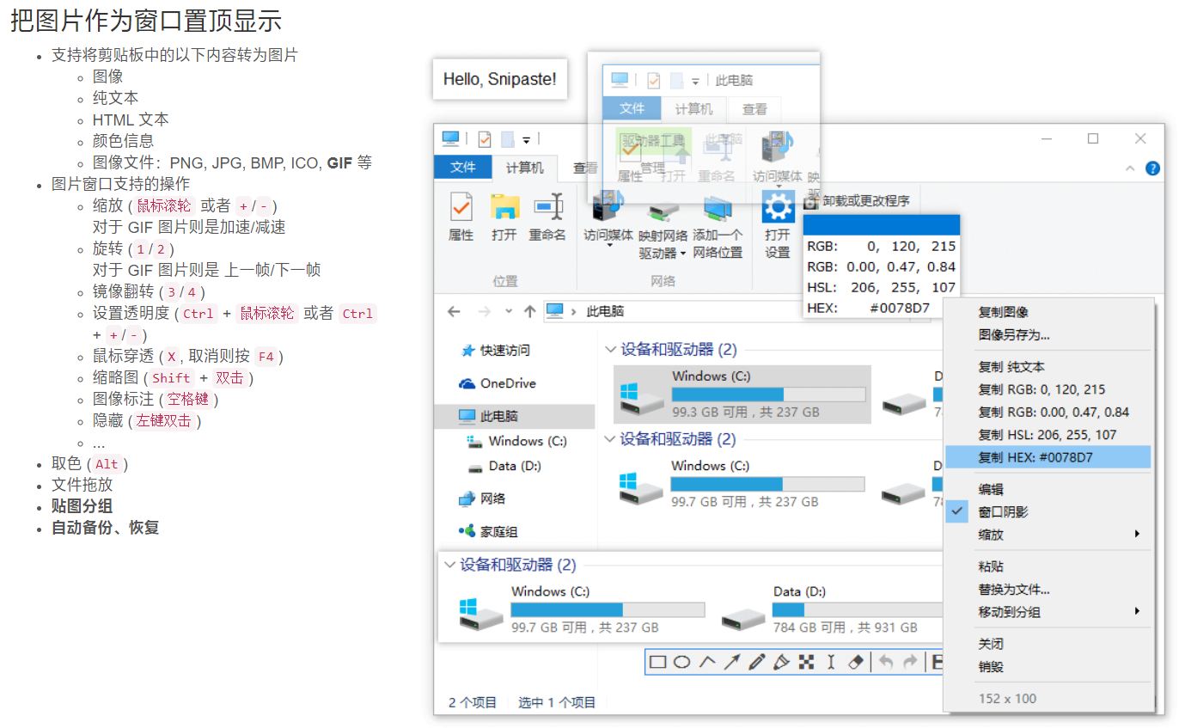The height and width of the screenshot is (728, 1179).
Task: Pick the eraser tool
Action: 855,662
